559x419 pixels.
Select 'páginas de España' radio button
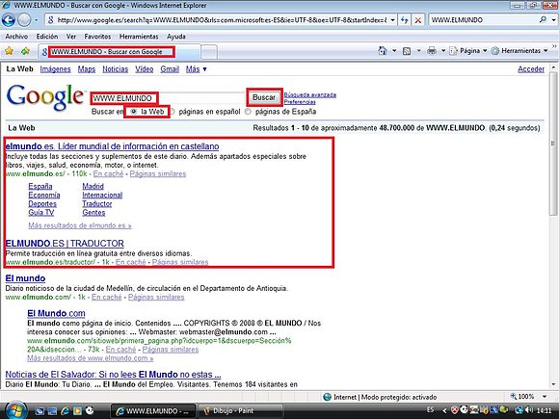248,112
